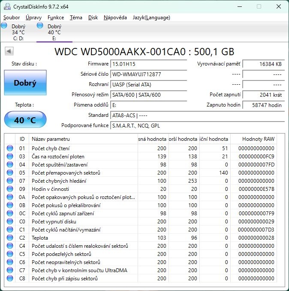Click the CrystalDiskInfo app icon in title bar
This screenshot has width=289, height=291.
pyautogui.click(x=7, y=6)
